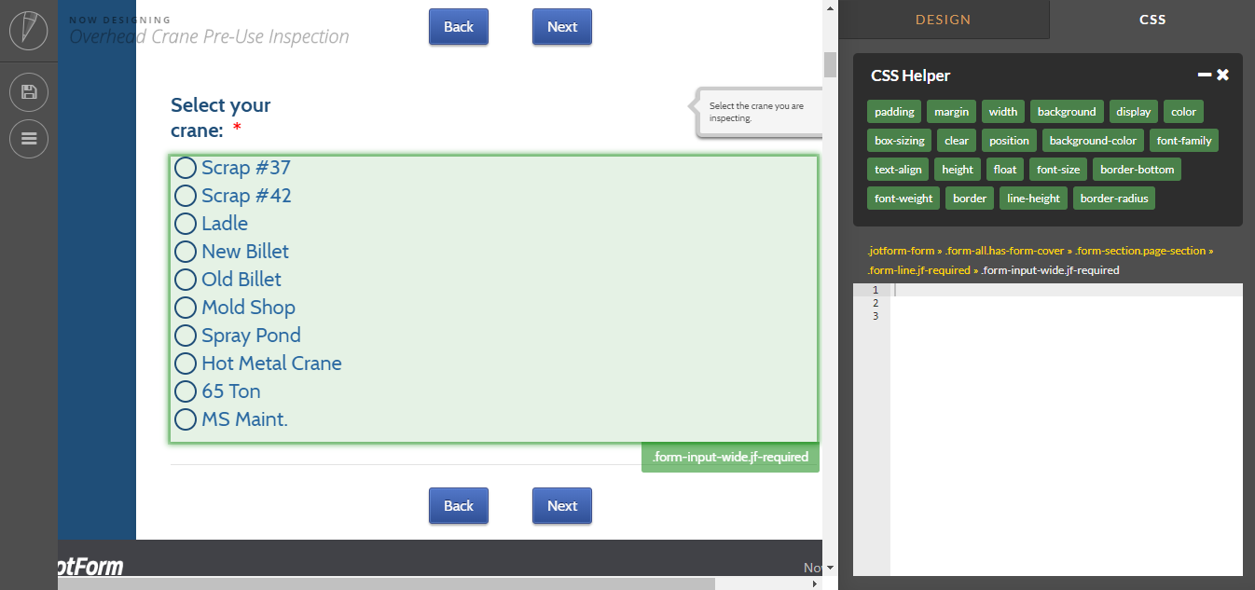The height and width of the screenshot is (590, 1255).
Task: Insert the border-radius property tag
Action: tap(1113, 198)
